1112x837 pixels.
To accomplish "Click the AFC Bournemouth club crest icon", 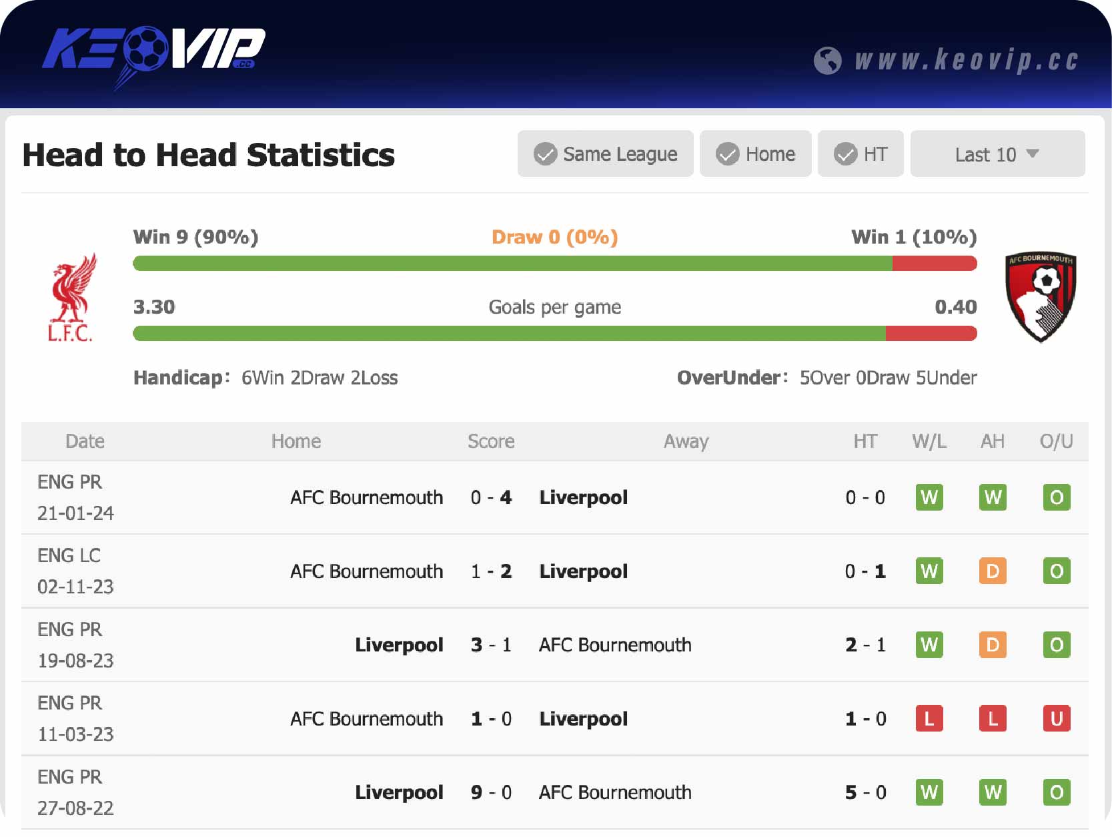I will 1043,298.
